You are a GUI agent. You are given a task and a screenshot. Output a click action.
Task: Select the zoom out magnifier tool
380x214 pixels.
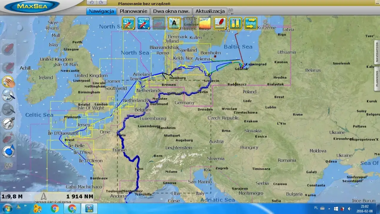pyautogui.click(x=8, y=109)
